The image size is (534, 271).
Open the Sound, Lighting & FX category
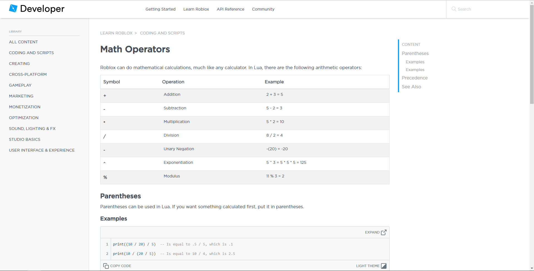32,129
